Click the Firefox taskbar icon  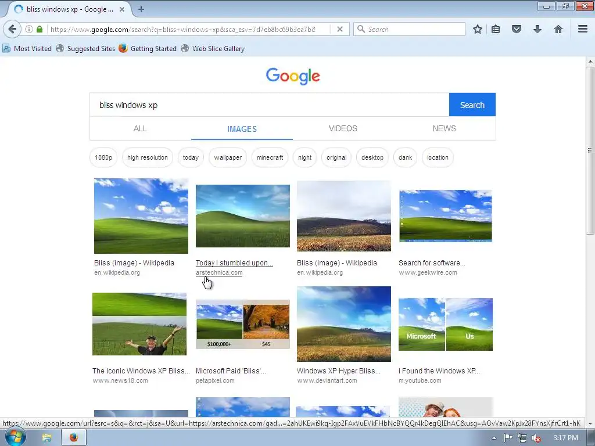pos(74,438)
